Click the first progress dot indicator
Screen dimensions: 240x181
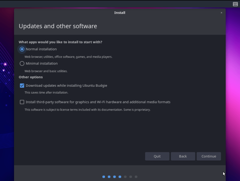tap(104, 177)
